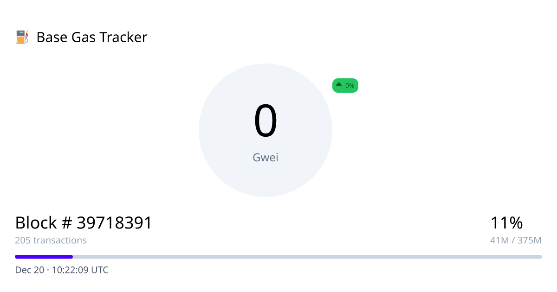Select the Gwei unit label
The height and width of the screenshot is (292, 557).
[265, 157]
